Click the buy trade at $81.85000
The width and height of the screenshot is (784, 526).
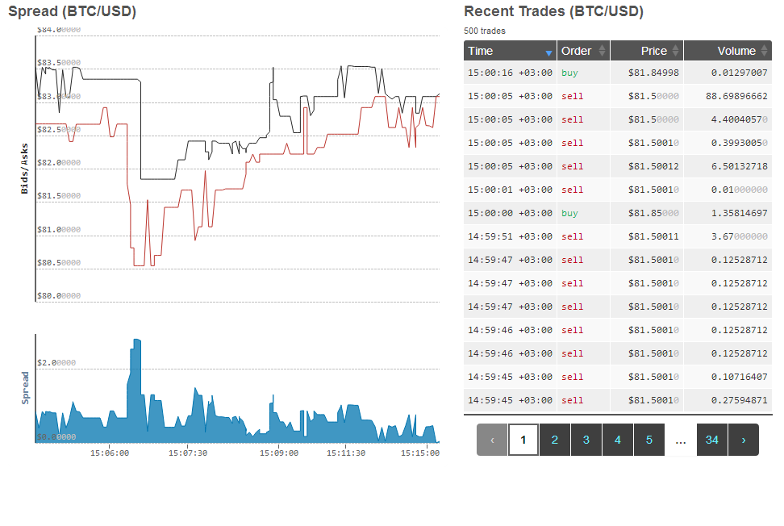(617, 213)
